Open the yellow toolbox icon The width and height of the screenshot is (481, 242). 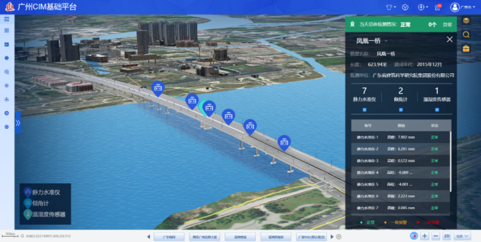click(x=466, y=48)
